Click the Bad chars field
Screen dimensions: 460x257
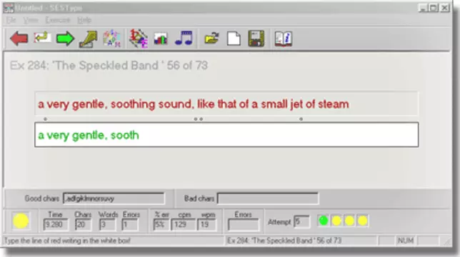click(x=268, y=198)
